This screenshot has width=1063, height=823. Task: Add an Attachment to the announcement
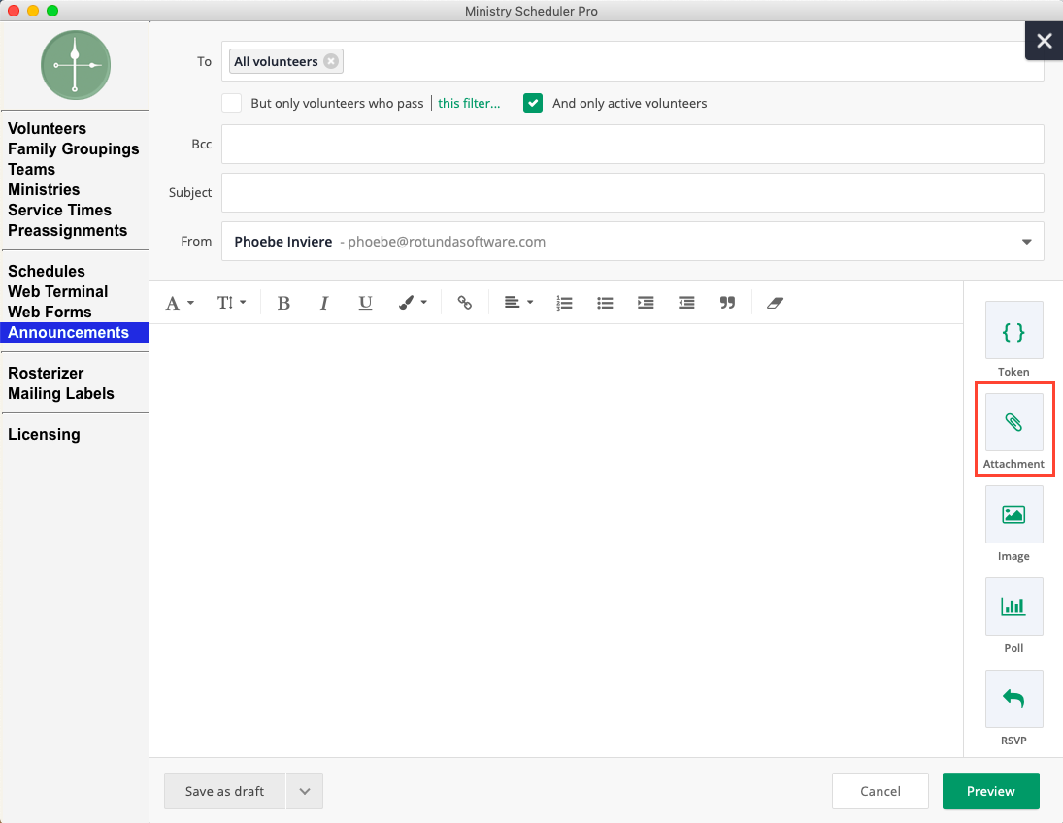pyautogui.click(x=1013, y=423)
